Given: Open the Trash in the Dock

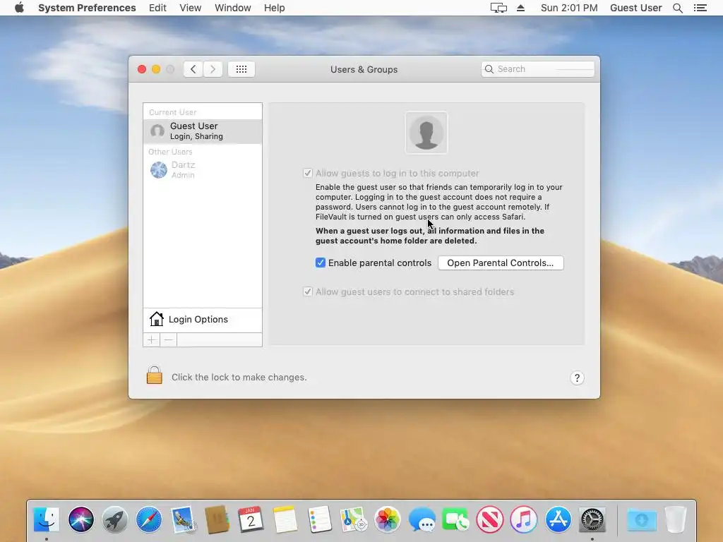Looking at the screenshot, I should point(676,519).
